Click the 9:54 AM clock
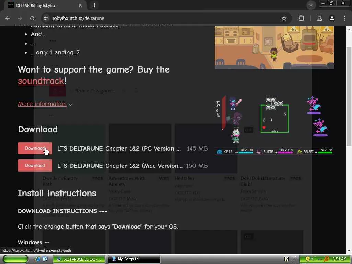The image size is (352, 264). (x=339, y=259)
